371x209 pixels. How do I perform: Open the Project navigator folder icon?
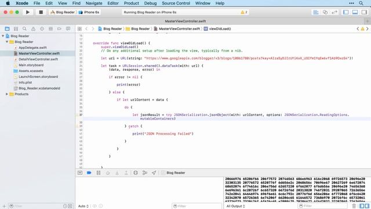[x=7, y=28]
